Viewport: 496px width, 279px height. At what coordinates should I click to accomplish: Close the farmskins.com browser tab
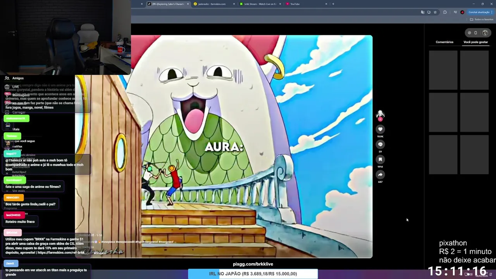coord(234,4)
